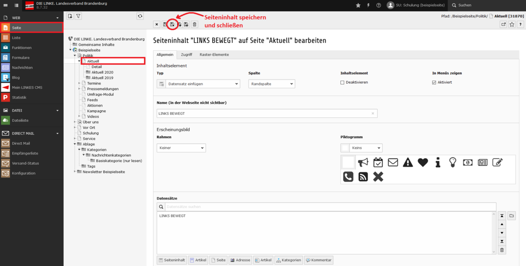Choose the lightbulb pictogram

tap(453, 162)
